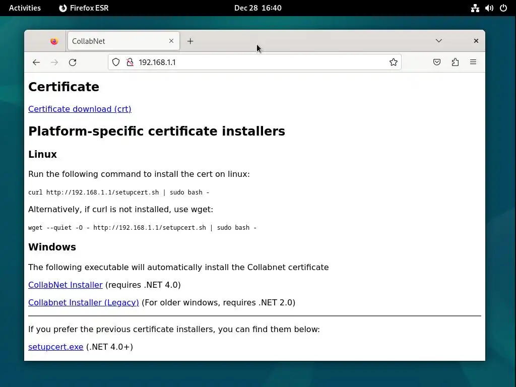Click the '(.NET 4.0+)' text

click(109, 347)
